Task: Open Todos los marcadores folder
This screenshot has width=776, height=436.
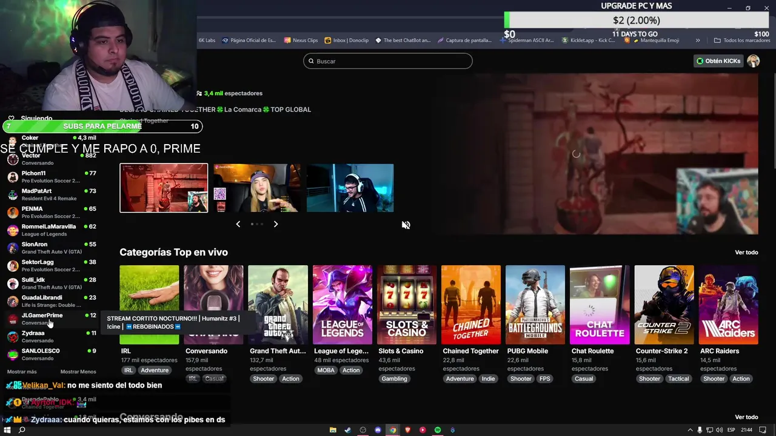Action: (742, 41)
